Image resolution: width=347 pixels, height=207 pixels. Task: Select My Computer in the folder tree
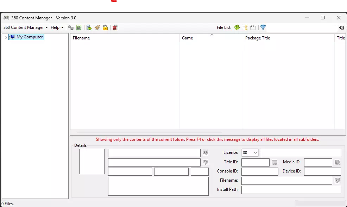pyautogui.click(x=26, y=37)
